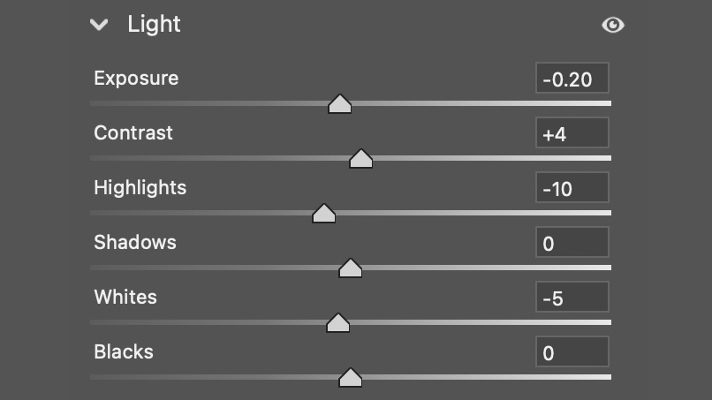Screen dimensions: 712x400
Task: Click the Exposure label
Action: tap(136, 79)
